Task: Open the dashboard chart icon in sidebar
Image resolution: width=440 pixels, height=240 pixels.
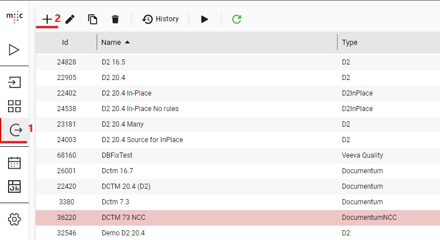Action: [x=14, y=186]
